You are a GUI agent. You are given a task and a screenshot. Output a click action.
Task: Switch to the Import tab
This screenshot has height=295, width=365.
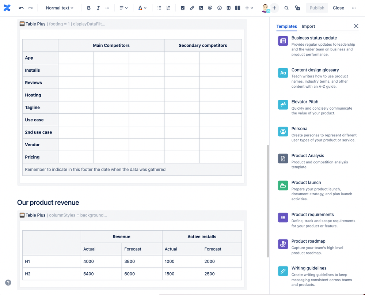click(308, 26)
